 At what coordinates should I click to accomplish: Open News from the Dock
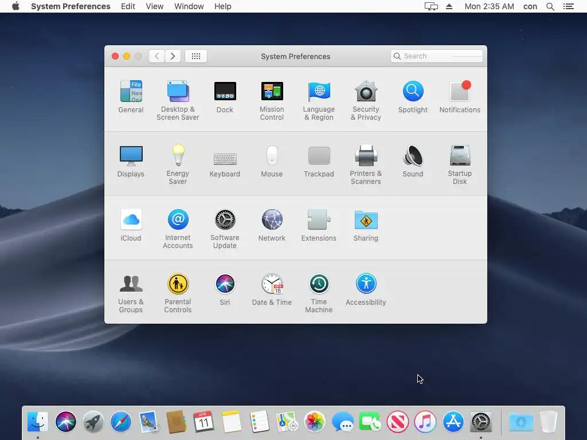398,422
